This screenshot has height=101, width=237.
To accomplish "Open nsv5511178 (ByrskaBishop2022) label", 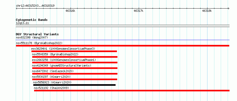I will [x=39, y=43].
